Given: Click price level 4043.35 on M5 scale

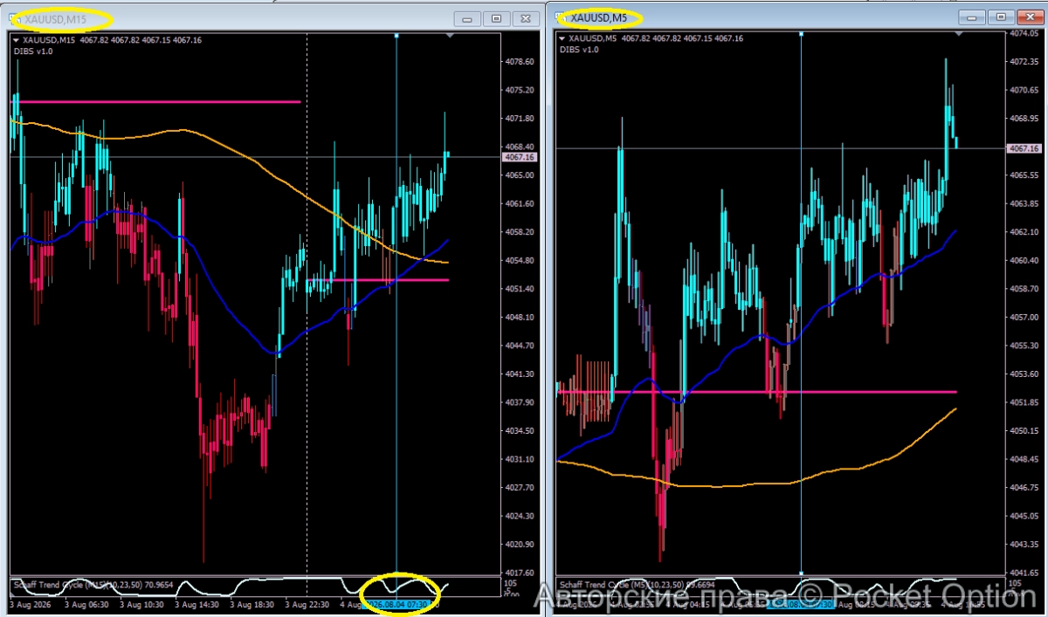Looking at the screenshot, I should (1023, 545).
